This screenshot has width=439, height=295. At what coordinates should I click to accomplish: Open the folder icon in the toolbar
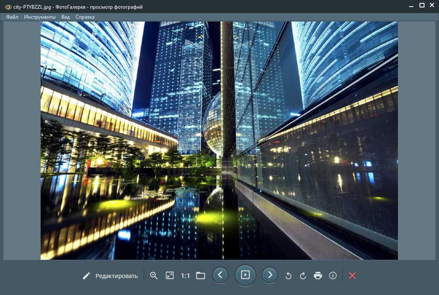click(201, 276)
